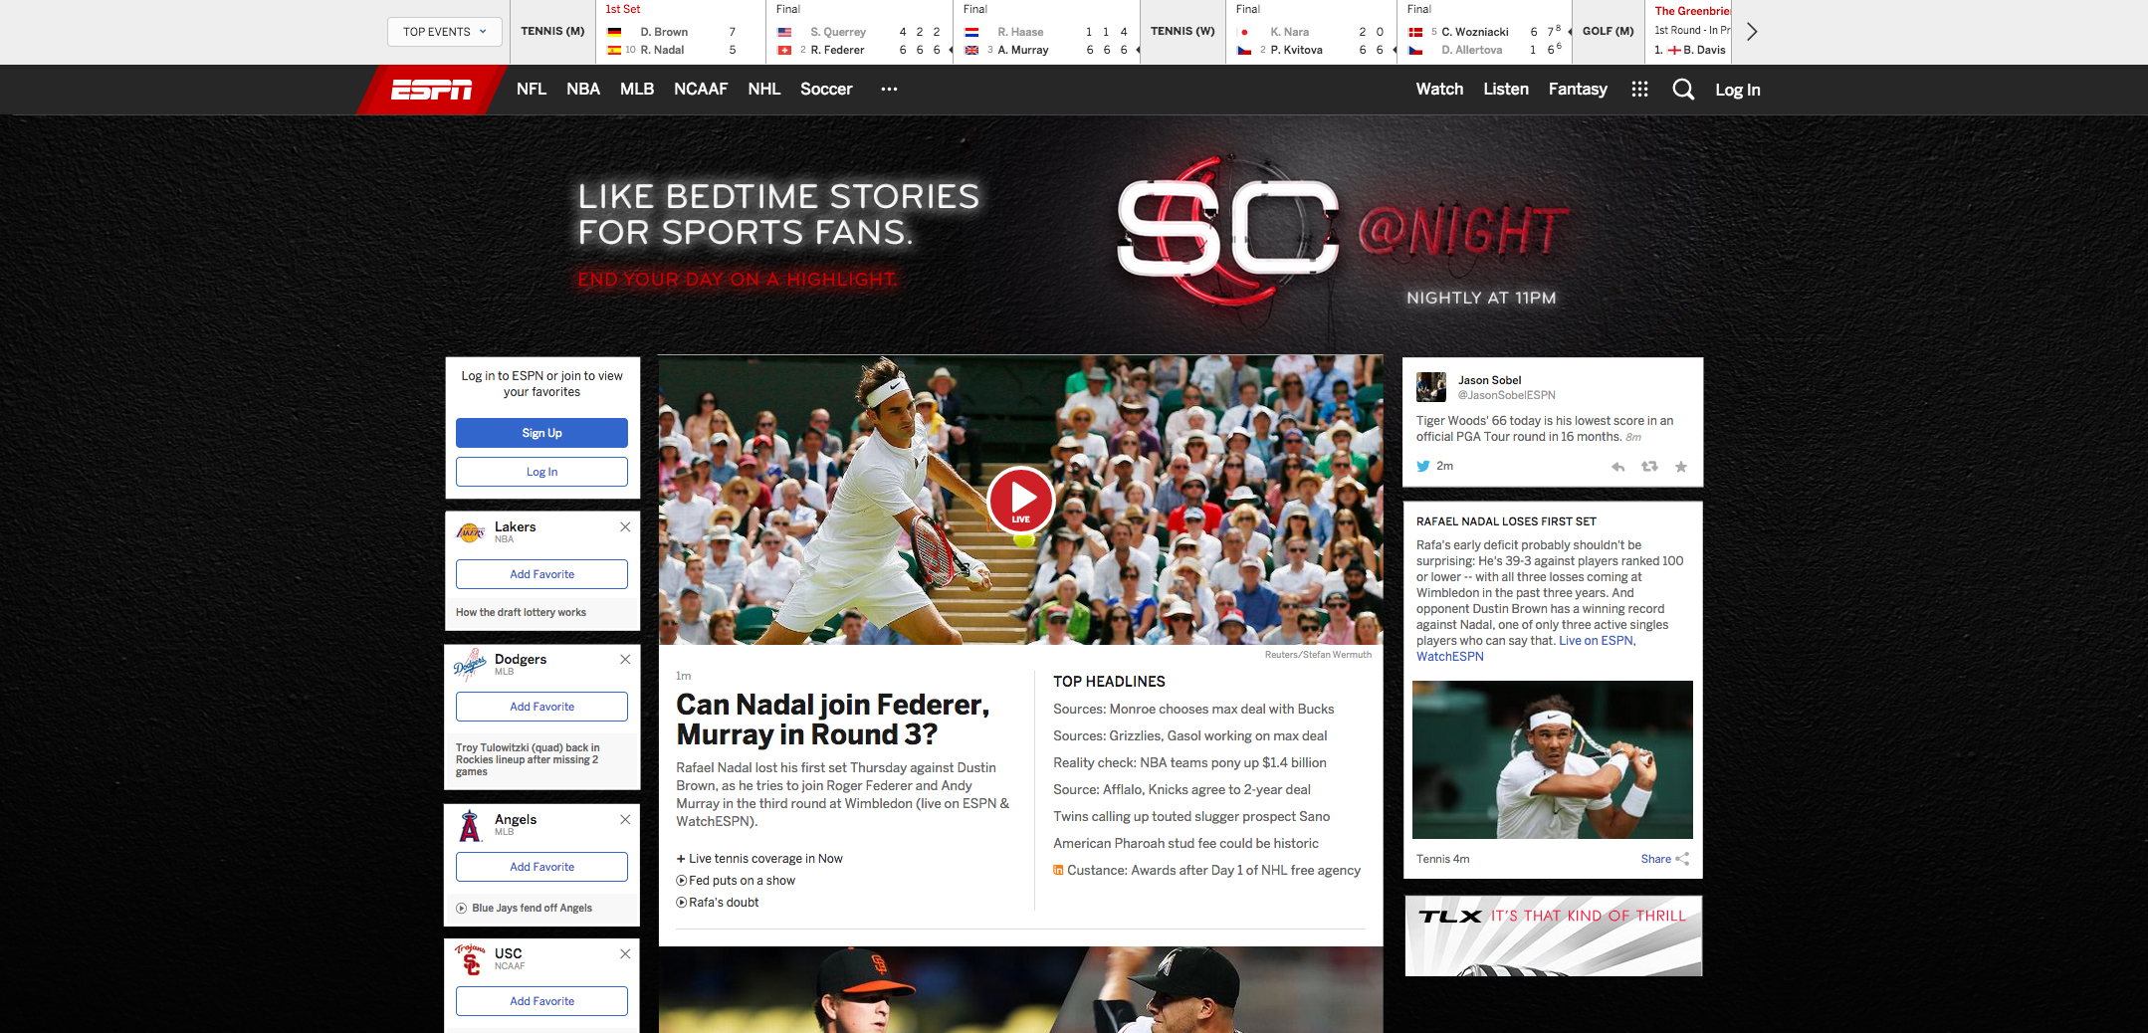The height and width of the screenshot is (1033, 2148).
Task: Click Log In in the top navbar
Action: (1738, 90)
